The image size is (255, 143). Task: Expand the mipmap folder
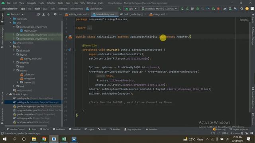tap(14, 62)
